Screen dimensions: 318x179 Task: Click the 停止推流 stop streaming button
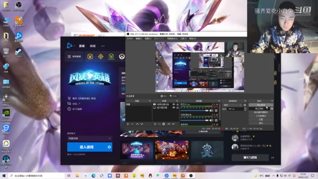[x=261, y=105]
